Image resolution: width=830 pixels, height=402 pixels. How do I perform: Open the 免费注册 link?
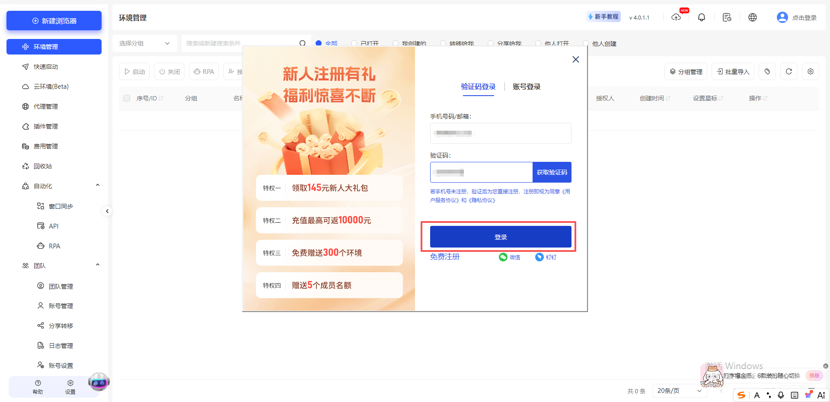(444, 257)
